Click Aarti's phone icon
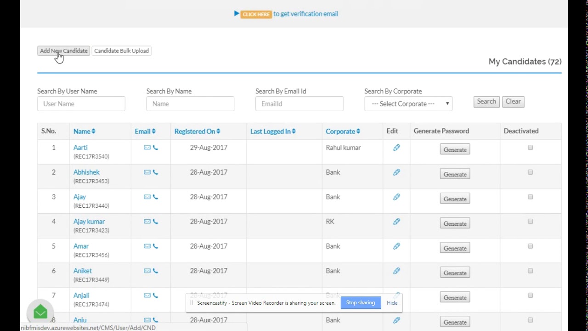 tap(155, 148)
